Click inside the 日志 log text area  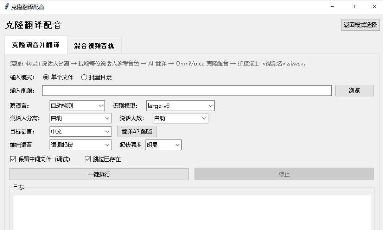click(192, 212)
